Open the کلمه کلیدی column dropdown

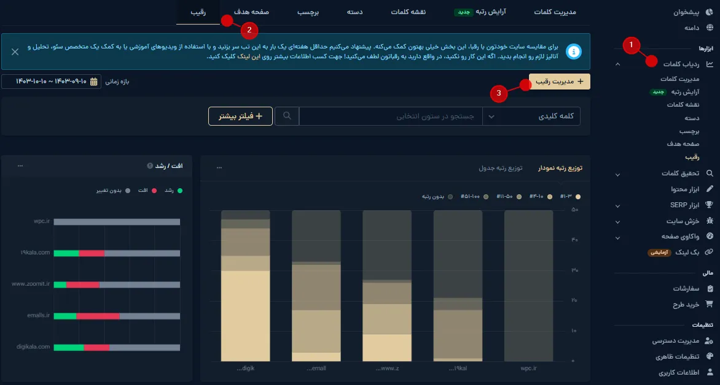pos(531,116)
